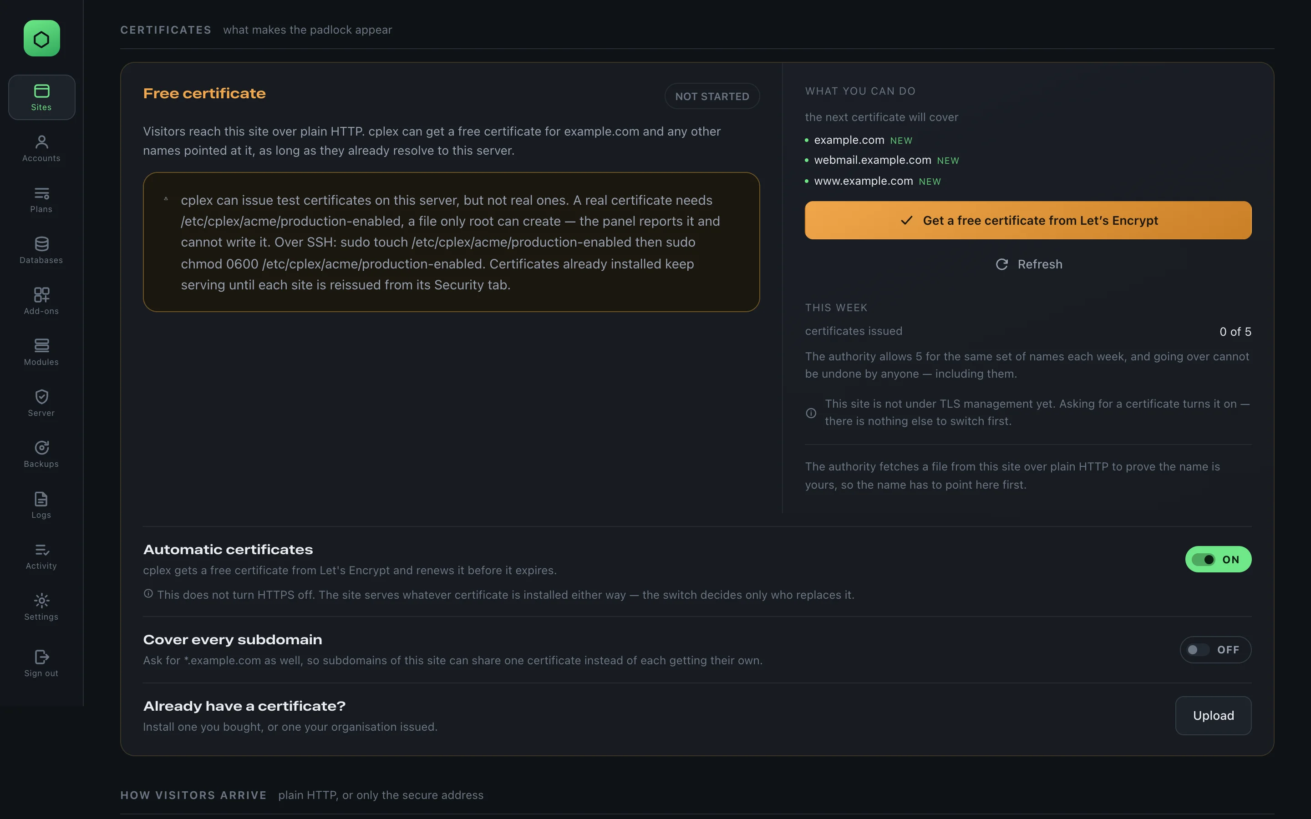Viewport: 1311px width, 819px height.
Task: Open Databases from the sidebar
Action: click(x=42, y=250)
